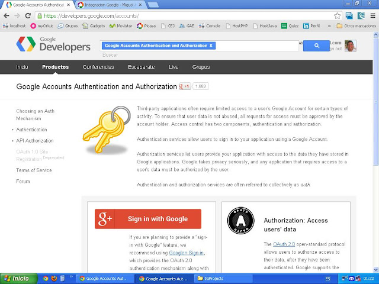Open the HostJava bookmark
The image size is (379, 284).
click(265, 26)
